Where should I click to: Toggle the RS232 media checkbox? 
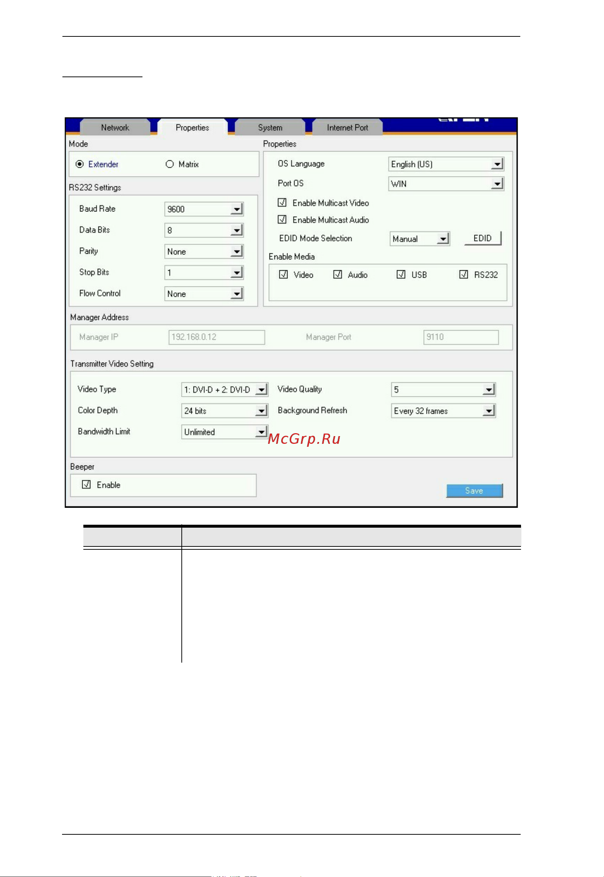pos(464,274)
